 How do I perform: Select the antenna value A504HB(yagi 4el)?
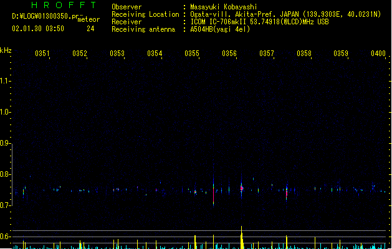click(220, 29)
